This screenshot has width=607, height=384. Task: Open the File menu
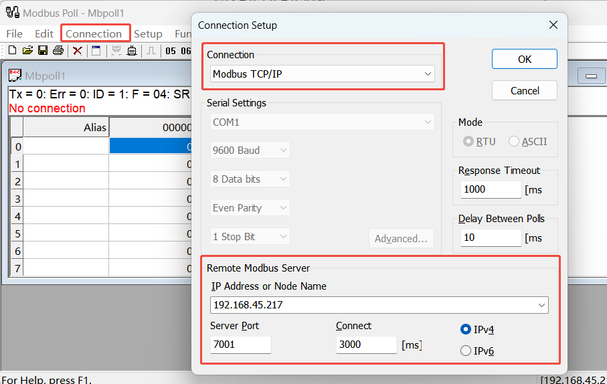pyautogui.click(x=14, y=34)
